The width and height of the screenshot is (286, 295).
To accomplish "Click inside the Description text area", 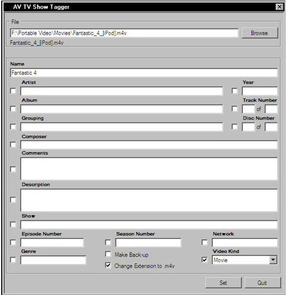I will (x=149, y=200).
